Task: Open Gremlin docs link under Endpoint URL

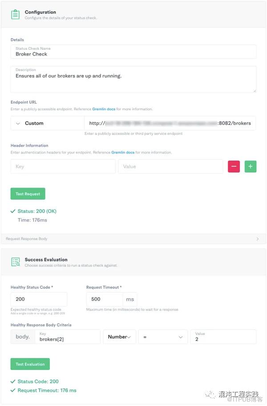Action: pyautogui.click(x=104, y=109)
